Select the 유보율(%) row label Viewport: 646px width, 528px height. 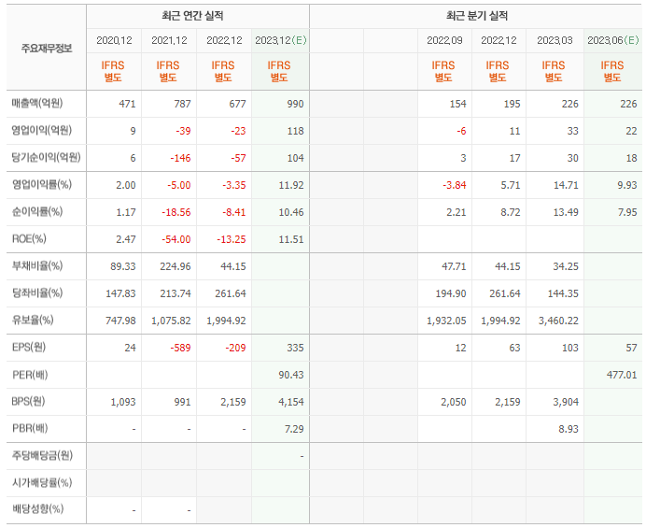click(x=33, y=320)
